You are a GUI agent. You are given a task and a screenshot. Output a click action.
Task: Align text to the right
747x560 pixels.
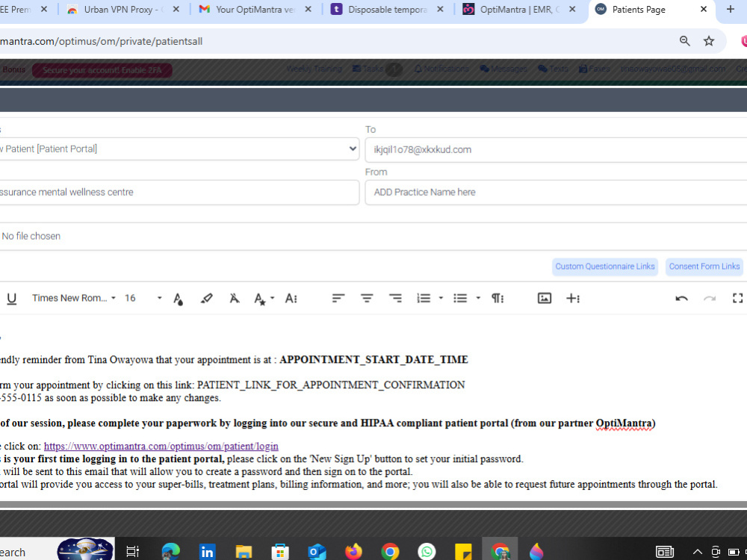click(395, 299)
